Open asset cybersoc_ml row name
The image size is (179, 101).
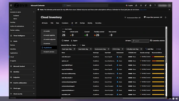[x=65, y=61]
